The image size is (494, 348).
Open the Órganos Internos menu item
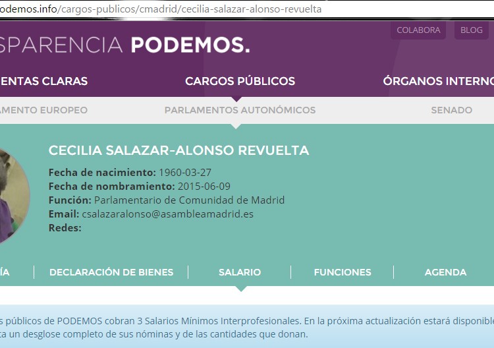click(438, 81)
